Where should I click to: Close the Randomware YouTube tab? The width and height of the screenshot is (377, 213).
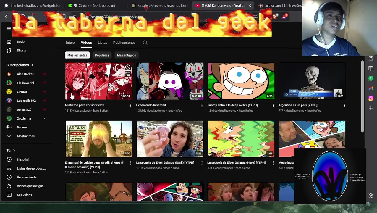click(250, 5)
